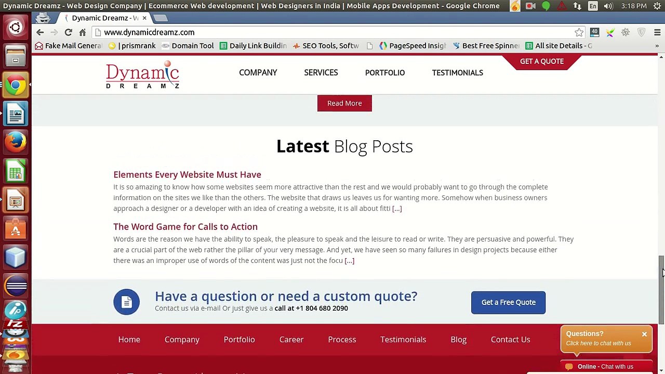Open the All site Details bookmark

[558, 46]
